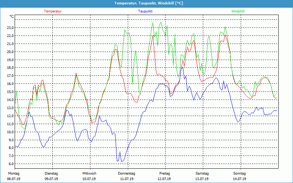Click the '14,0' y-axis value

[10, 100]
